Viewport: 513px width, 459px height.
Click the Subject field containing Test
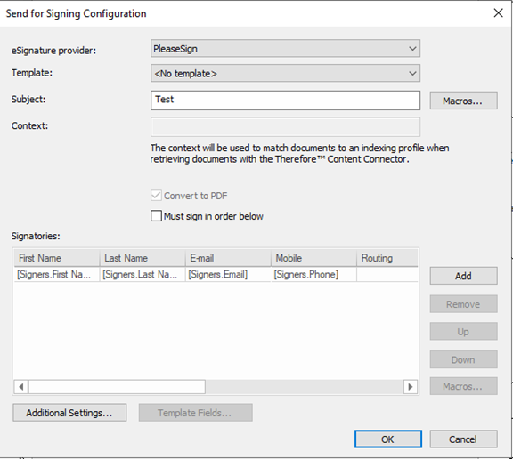[x=285, y=101]
